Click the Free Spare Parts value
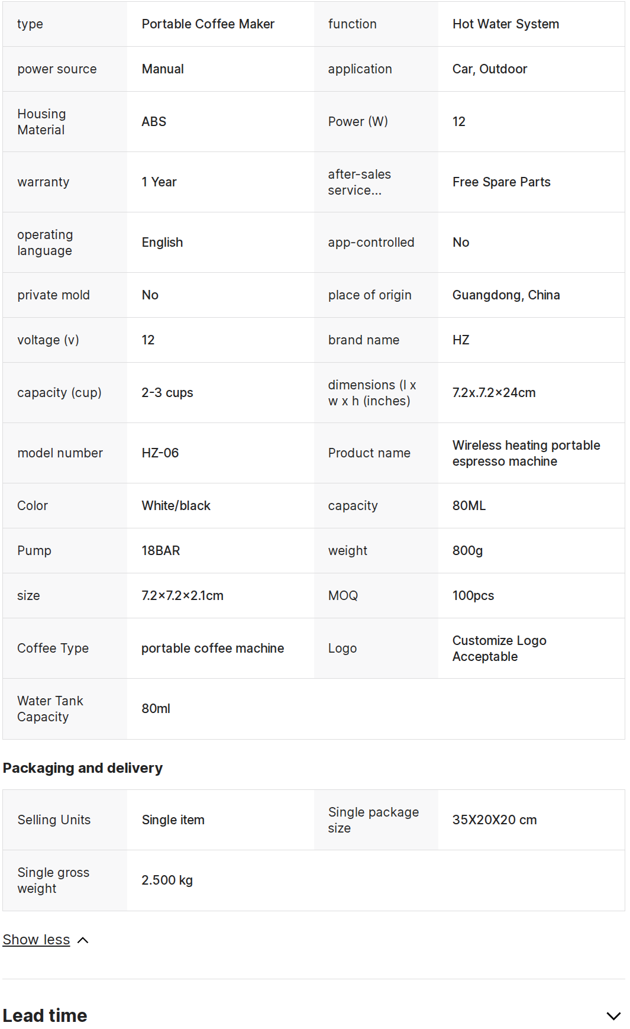Image resolution: width=630 pixels, height=1029 pixels. click(501, 182)
